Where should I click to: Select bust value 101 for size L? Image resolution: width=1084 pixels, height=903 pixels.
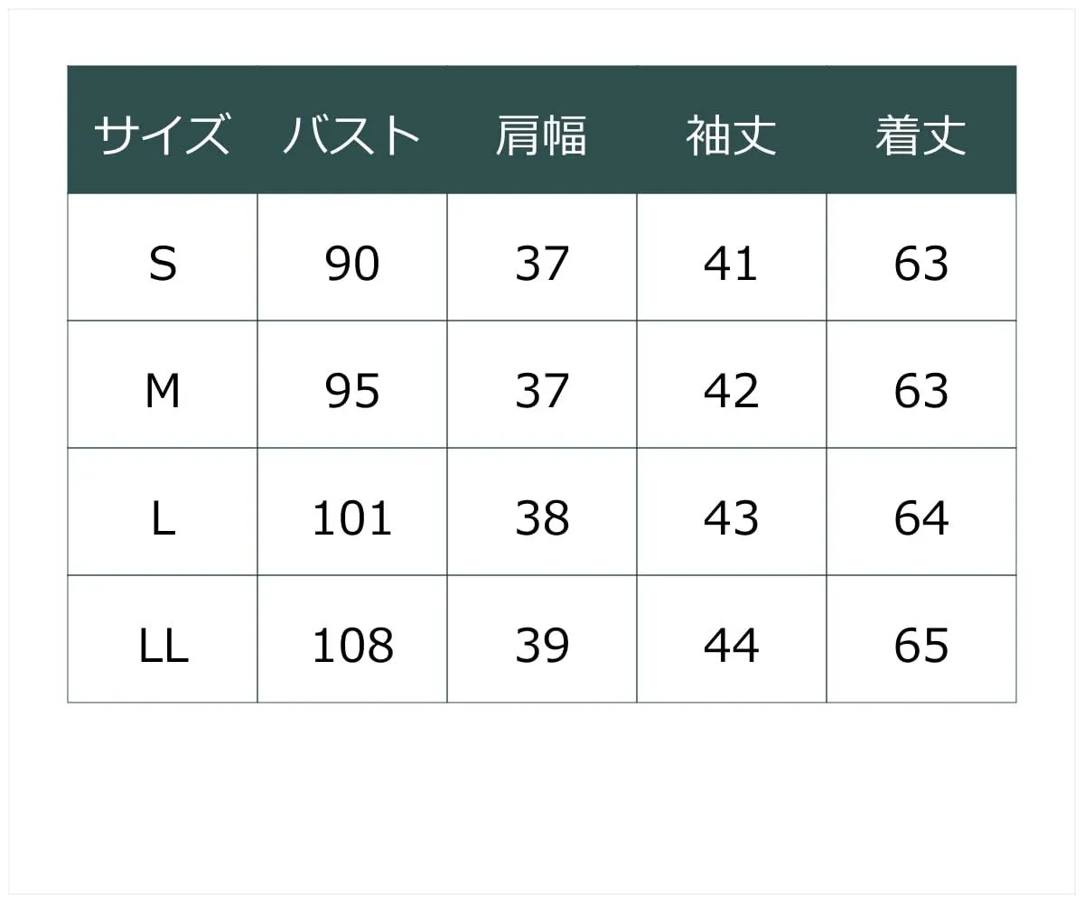[x=352, y=518]
